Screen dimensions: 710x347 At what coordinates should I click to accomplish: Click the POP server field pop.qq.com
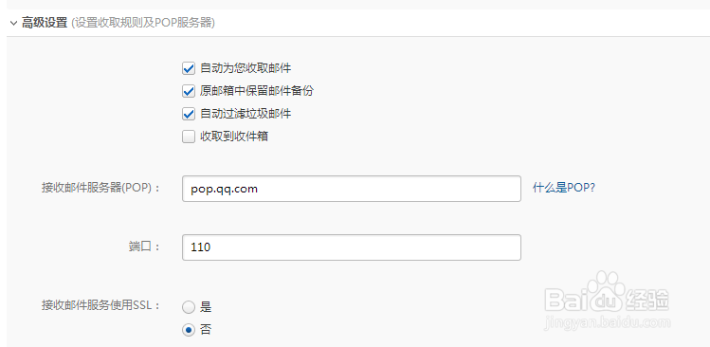[352, 189]
